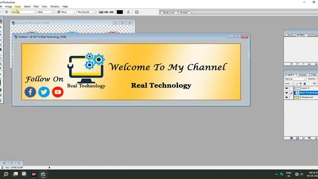Select left align text button

pyautogui.click(x=101, y=12)
